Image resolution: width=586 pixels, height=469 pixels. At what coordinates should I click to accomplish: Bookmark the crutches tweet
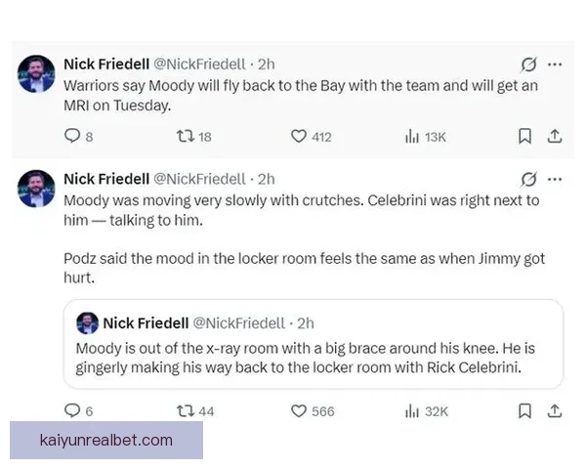(524, 411)
